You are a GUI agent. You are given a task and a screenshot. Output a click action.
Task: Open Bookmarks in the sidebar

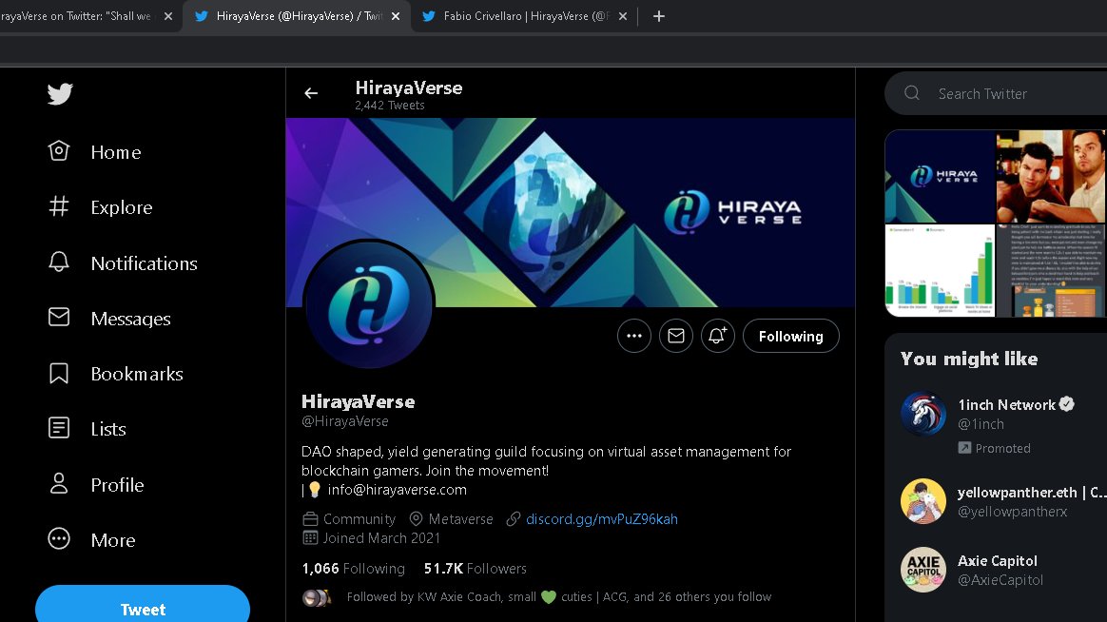tap(116, 374)
